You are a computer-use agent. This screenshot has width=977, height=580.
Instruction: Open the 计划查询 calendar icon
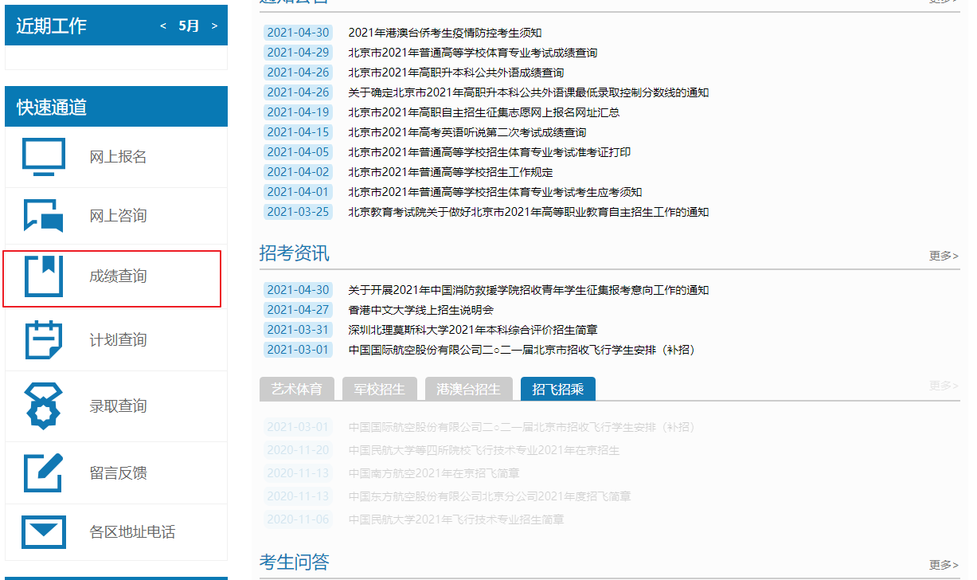click(x=44, y=340)
